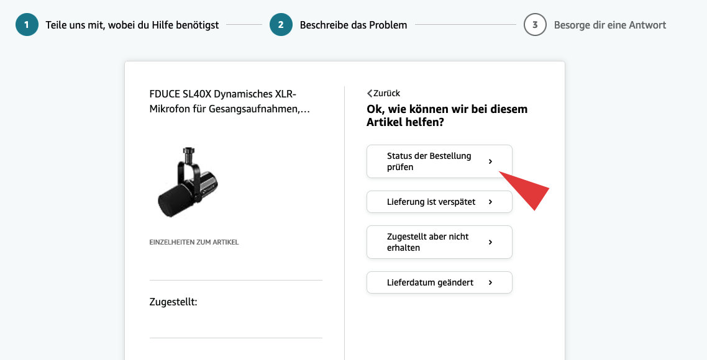Click the step 2 circle icon
Screen dimensions: 707x360
(281, 25)
